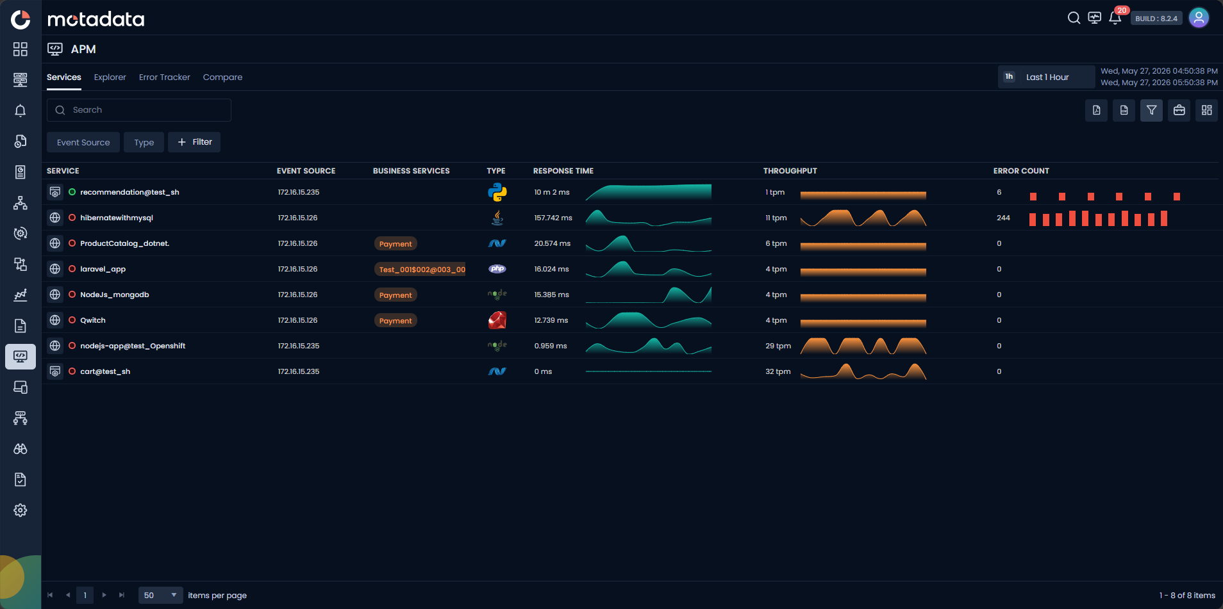Switch to the grid layout view

1206,110
